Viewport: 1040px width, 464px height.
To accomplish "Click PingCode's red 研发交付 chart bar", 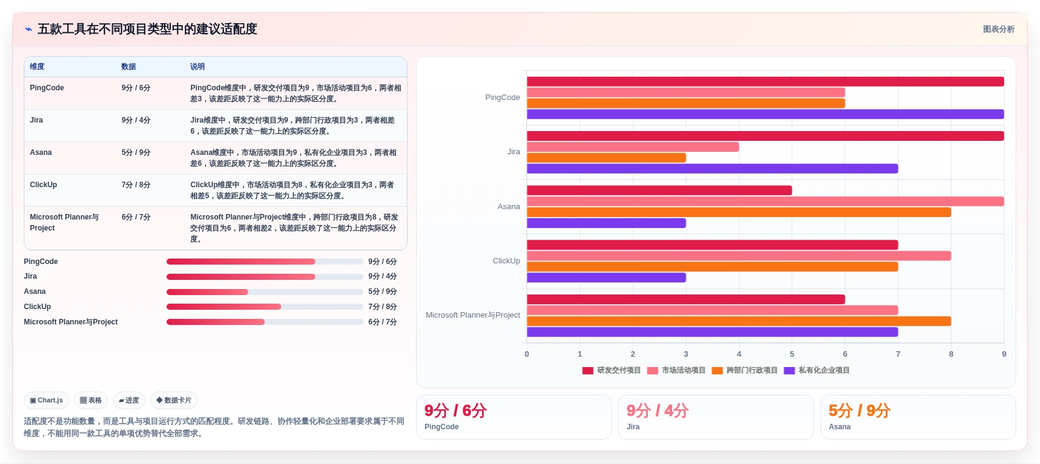I will click(766, 82).
